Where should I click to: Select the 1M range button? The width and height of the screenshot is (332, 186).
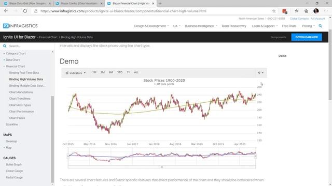(94, 72)
